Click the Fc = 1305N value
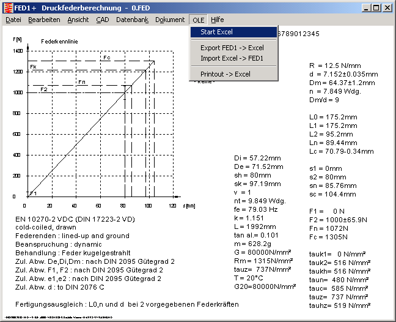This screenshot has height=322, width=396. pos(328,237)
